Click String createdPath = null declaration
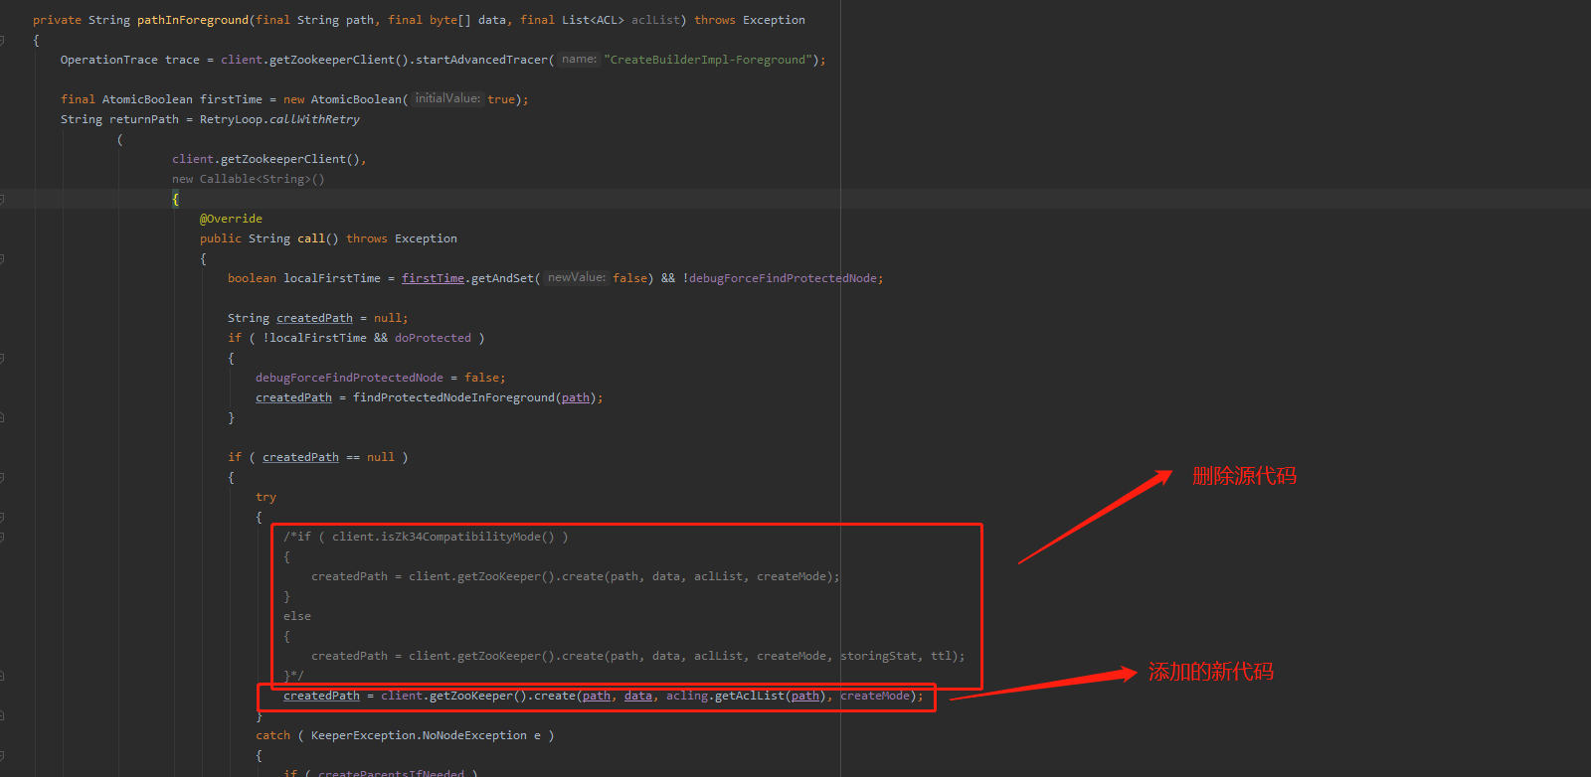Screen dimensions: 1591x777 pos(317,318)
